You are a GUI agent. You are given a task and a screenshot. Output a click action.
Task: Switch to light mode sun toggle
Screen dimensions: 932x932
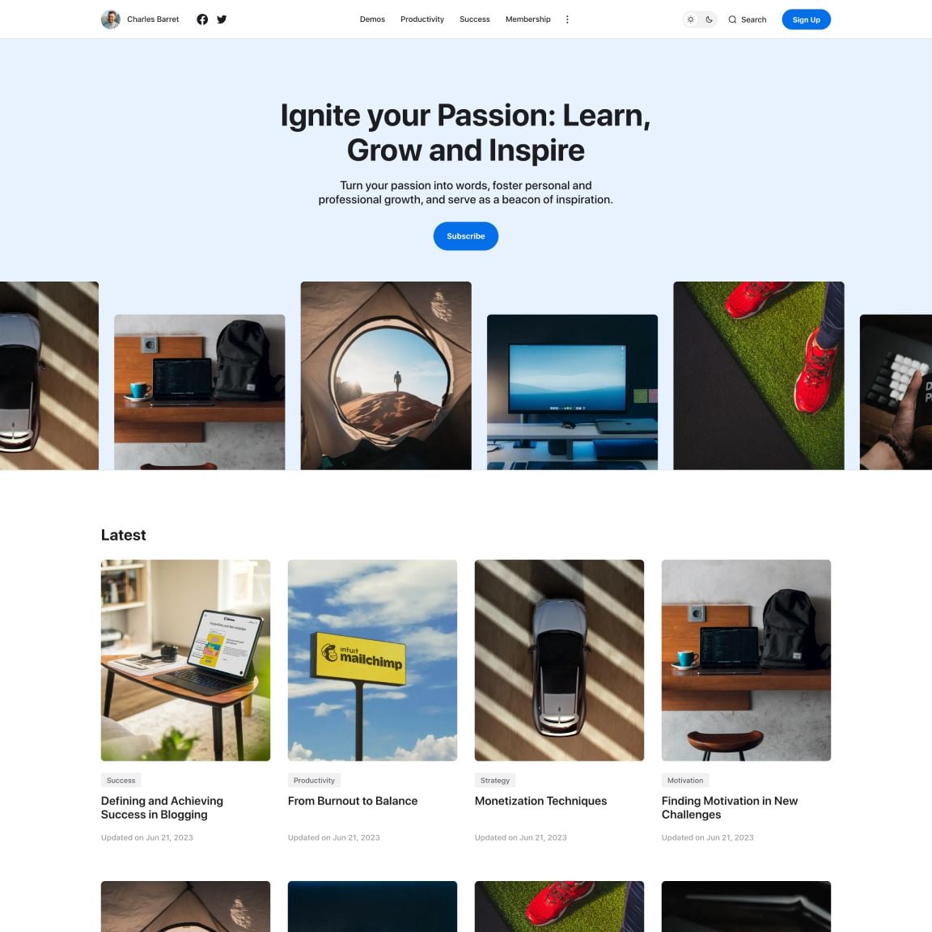pos(691,19)
